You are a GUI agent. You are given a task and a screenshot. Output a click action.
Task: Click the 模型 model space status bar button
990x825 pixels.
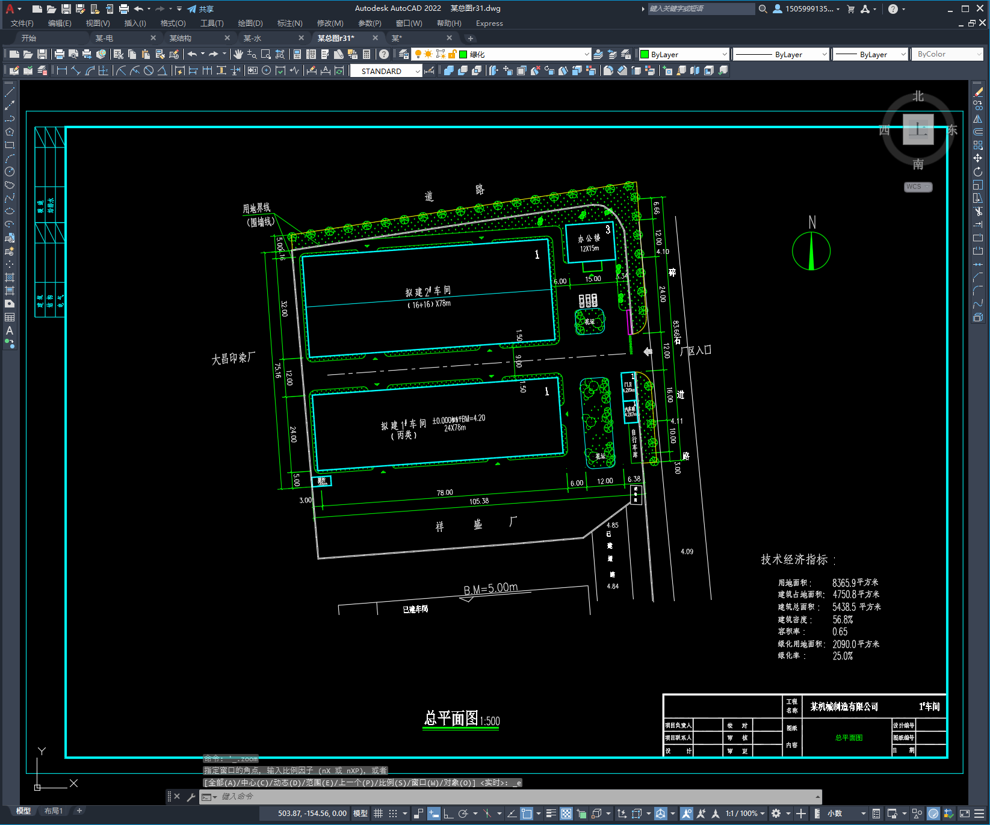tap(360, 814)
